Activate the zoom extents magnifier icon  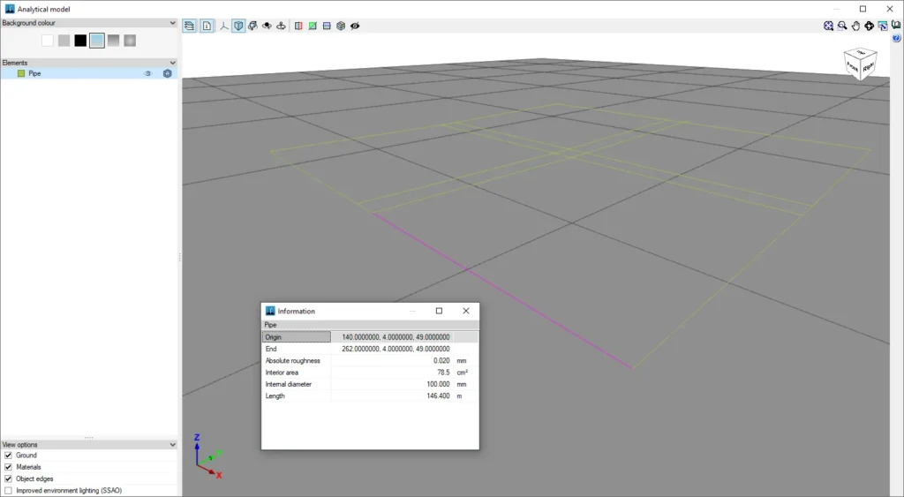pyautogui.click(x=828, y=26)
